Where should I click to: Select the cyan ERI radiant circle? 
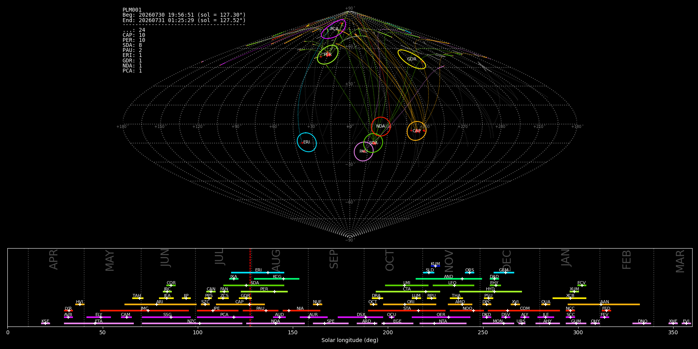point(307,142)
